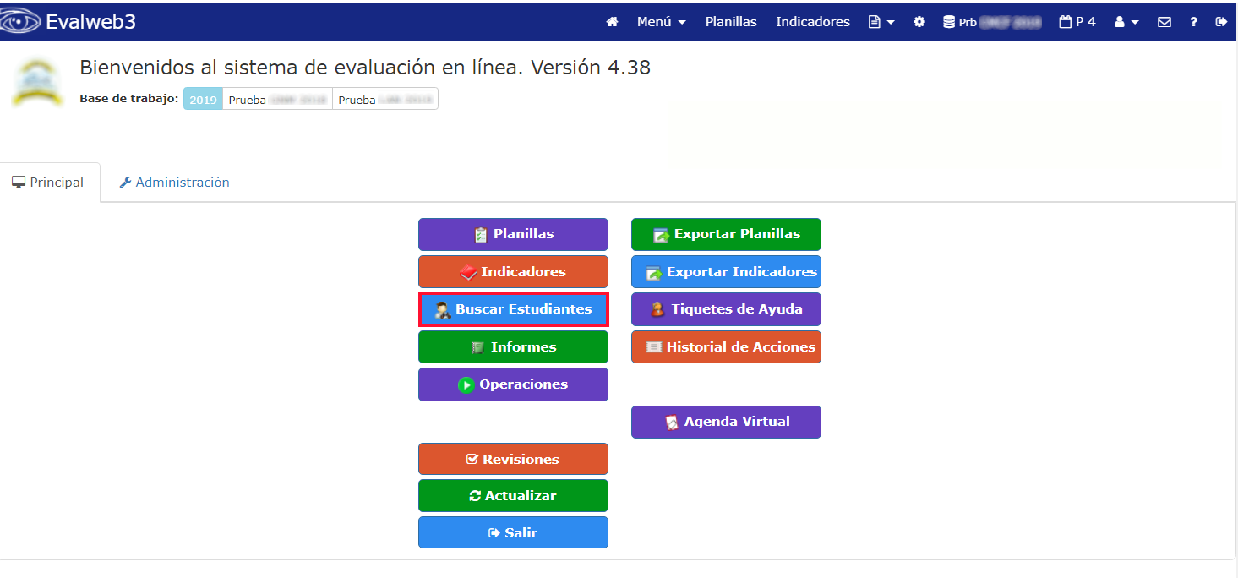Open Historial de Acciones
1238x578 pixels.
coord(726,346)
